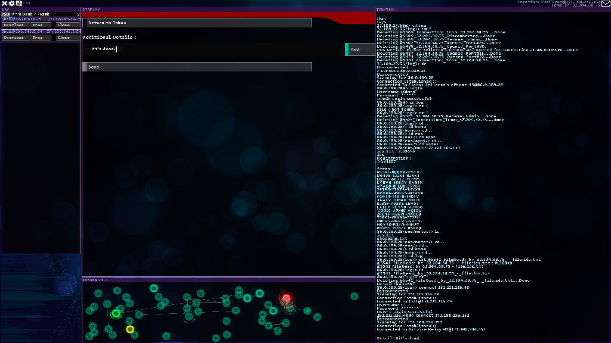611x343 pixels.
Task: Click Overload on the second shell
Action: [14, 38]
